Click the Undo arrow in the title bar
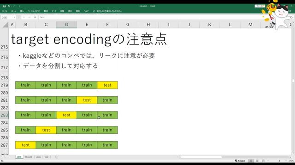This screenshot has width=295, height=165. pyautogui.click(x=9, y=6)
